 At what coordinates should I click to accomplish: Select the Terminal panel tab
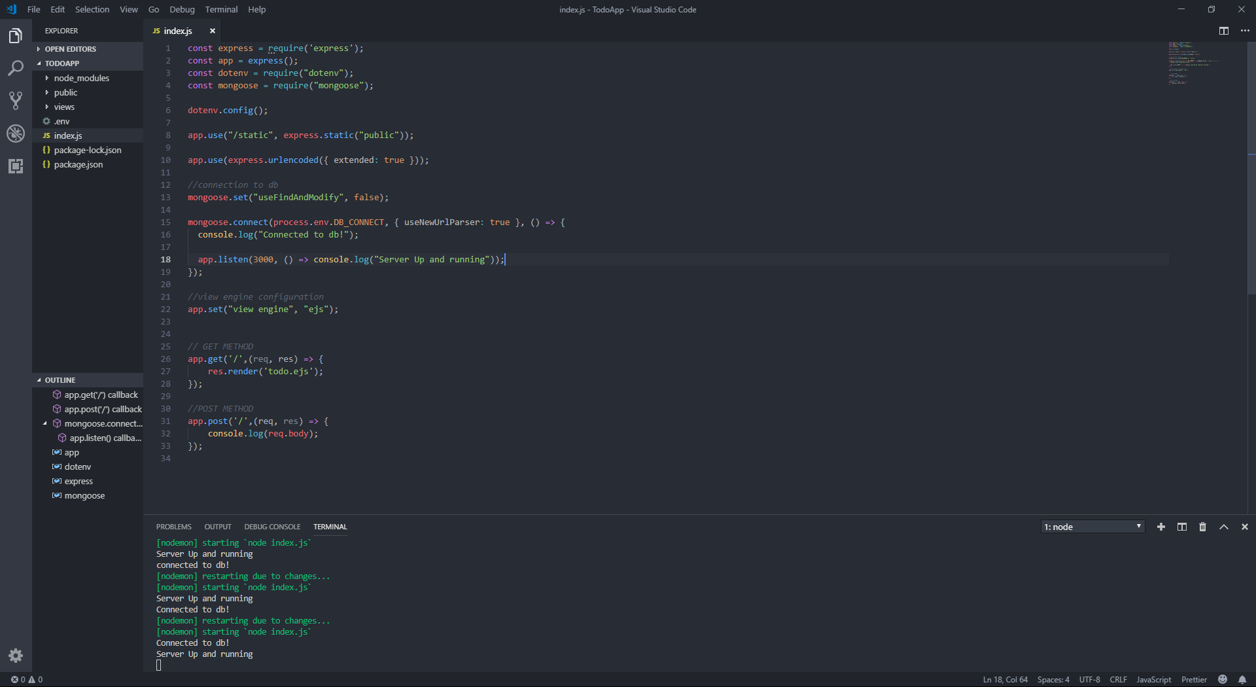330,527
